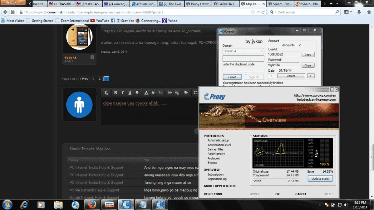Image resolution: width=374 pixels, height=210 pixels.
Task: Open Parent proxy preference
Action: [x=216, y=154]
